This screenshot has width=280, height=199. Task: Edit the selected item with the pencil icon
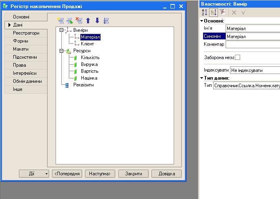point(70,21)
